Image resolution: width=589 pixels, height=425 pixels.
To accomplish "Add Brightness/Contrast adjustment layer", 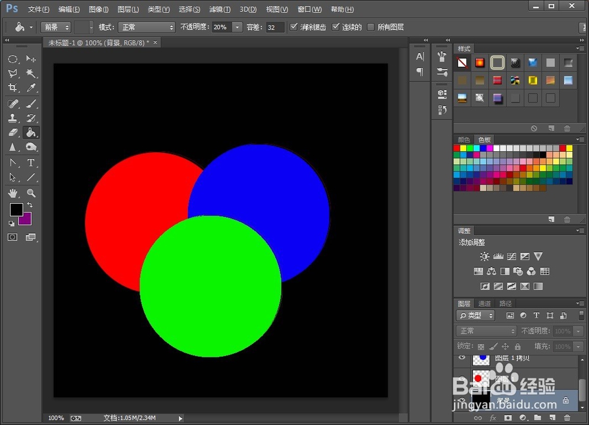I will coord(485,257).
